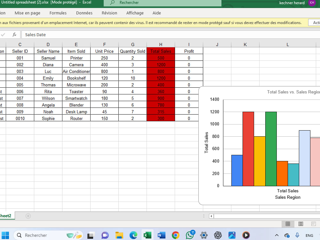Select column H header
This screenshot has height=240, width=320.
click(161, 44)
